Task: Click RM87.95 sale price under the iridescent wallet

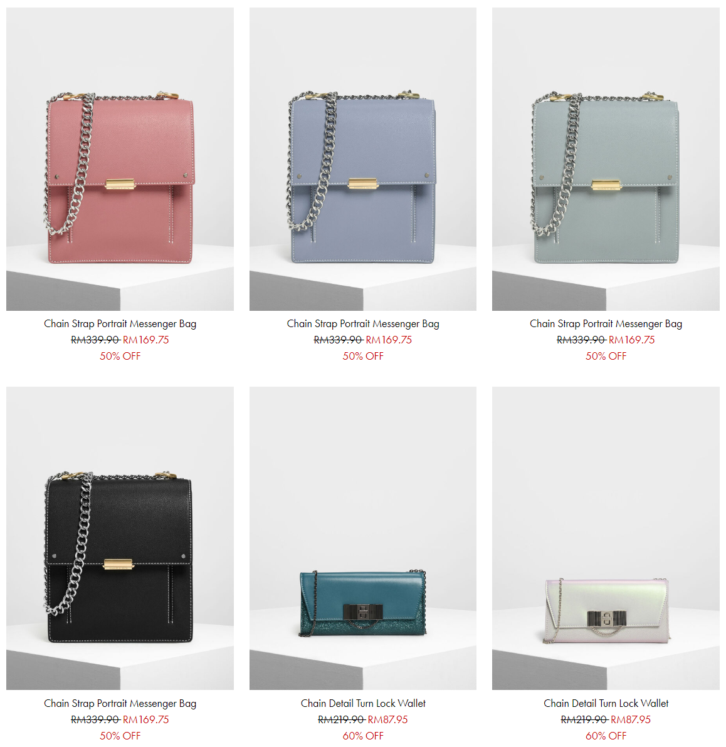Action: [x=631, y=719]
